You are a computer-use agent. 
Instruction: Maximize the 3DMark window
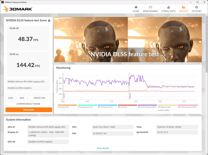point(198,2)
